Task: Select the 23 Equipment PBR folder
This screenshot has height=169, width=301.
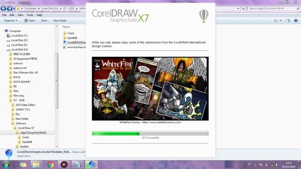Action: 25,59
